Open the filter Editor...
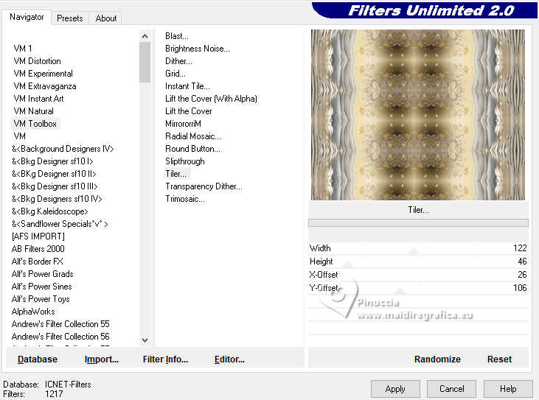This screenshot has width=539, height=400. 229,359
